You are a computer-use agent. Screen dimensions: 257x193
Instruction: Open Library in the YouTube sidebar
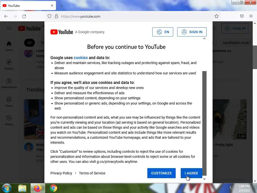tap(9, 102)
